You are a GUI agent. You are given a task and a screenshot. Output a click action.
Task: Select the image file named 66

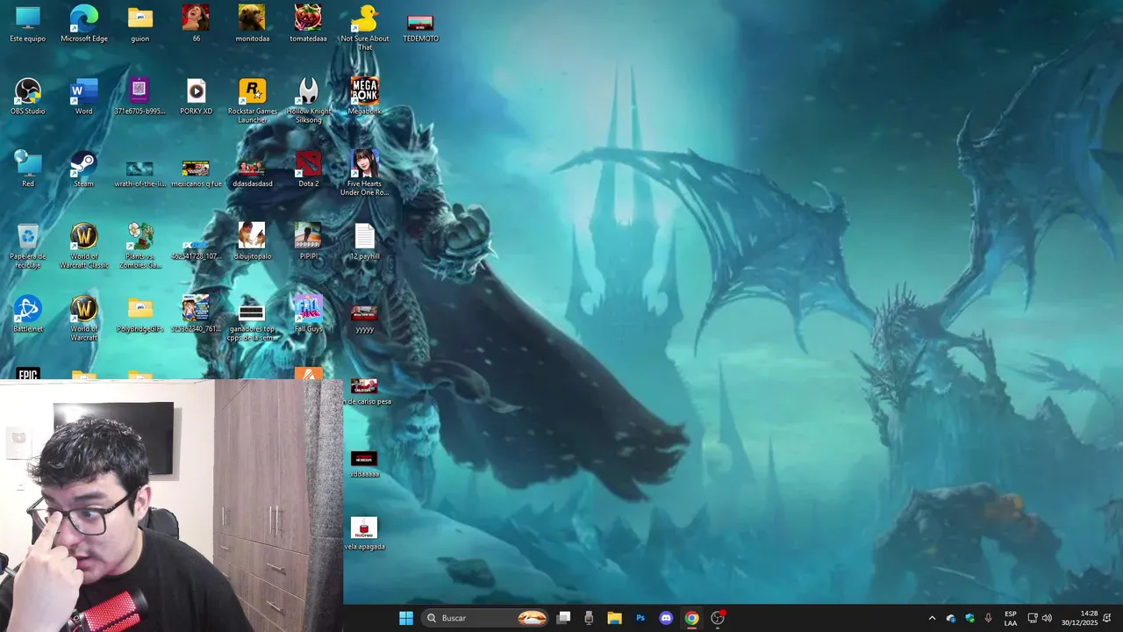(x=196, y=24)
